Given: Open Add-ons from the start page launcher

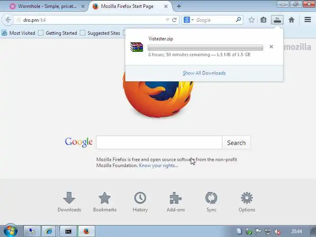Looking at the screenshot, I should pyautogui.click(x=176, y=202).
